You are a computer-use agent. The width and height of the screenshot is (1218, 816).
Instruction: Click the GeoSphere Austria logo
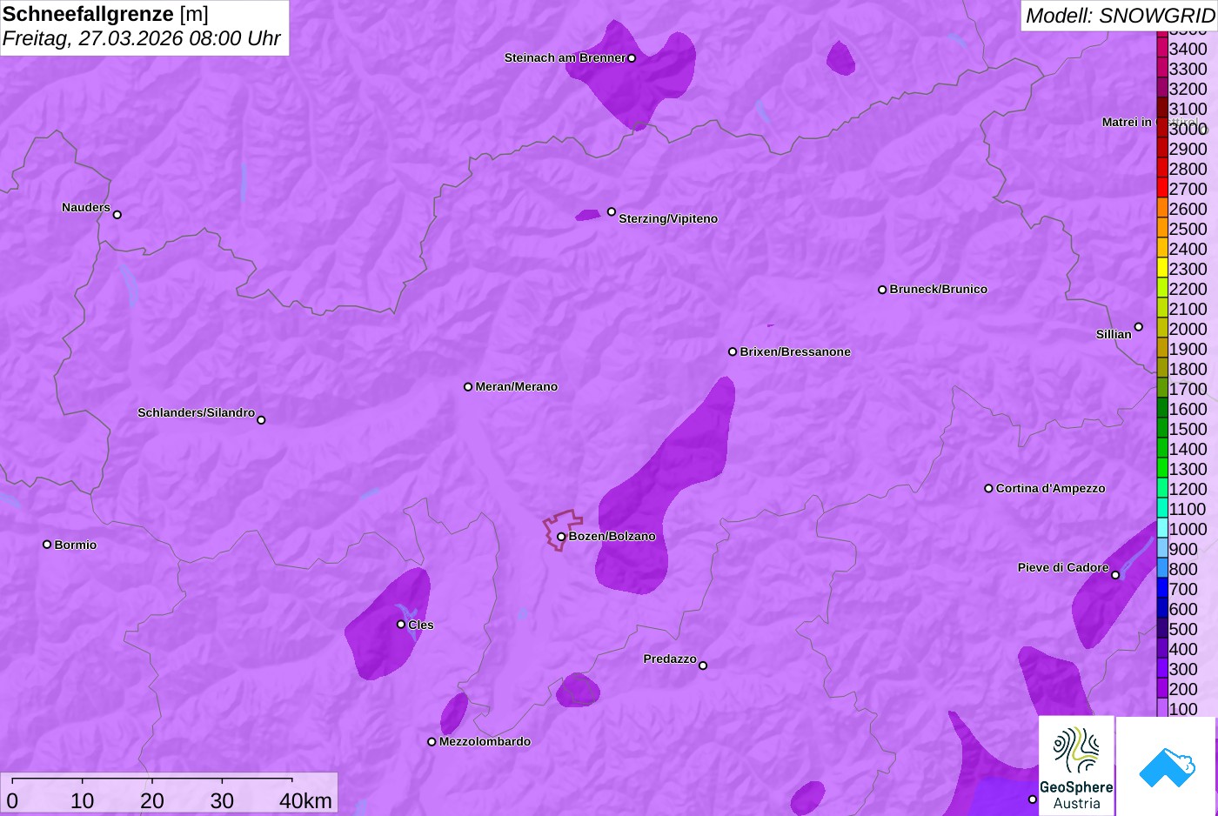tap(1076, 766)
